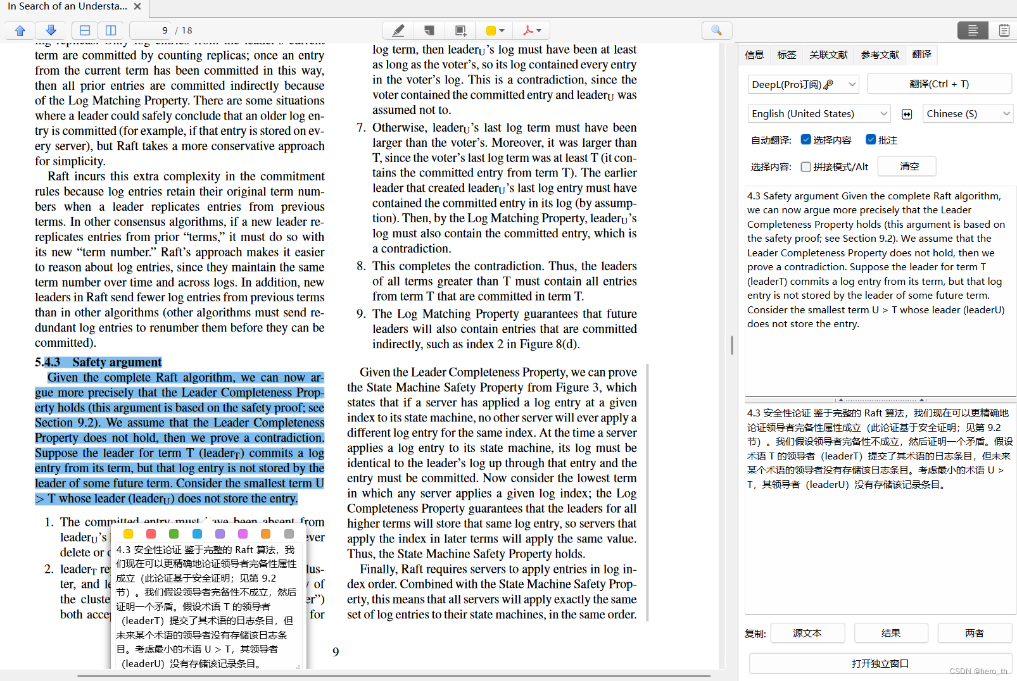
Task: Choose the gray highlight swatch in popup
Action: click(289, 534)
